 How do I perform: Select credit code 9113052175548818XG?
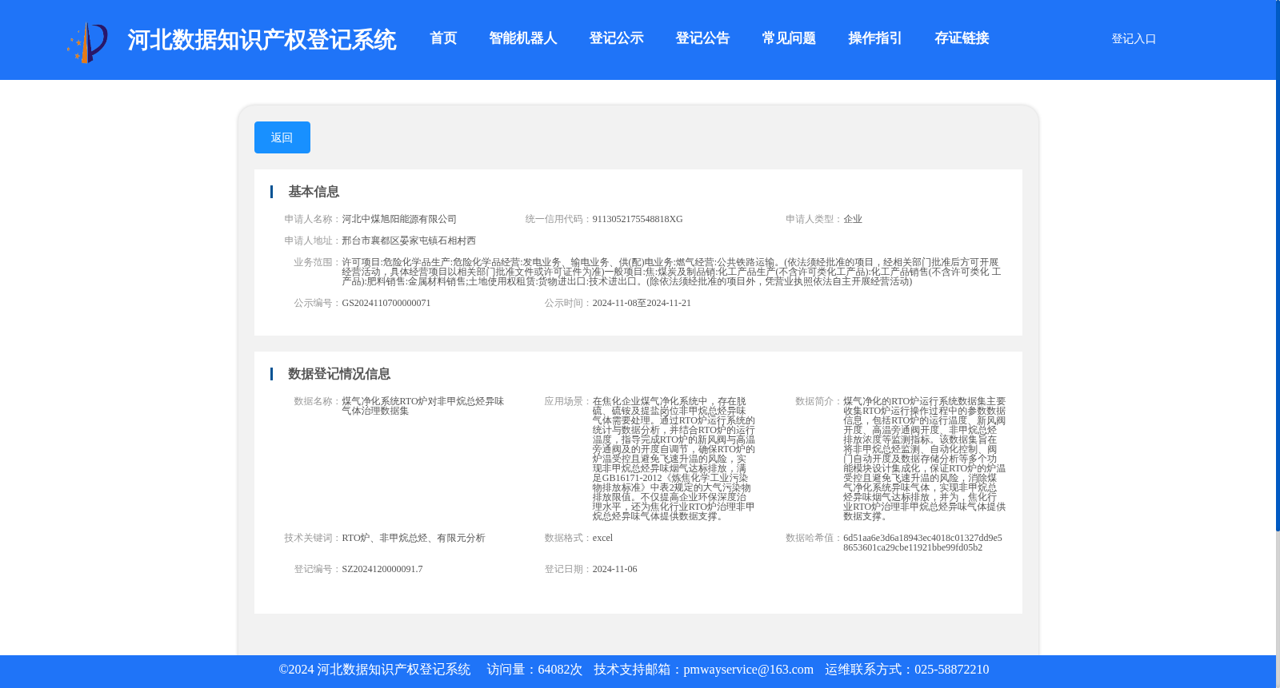[638, 219]
